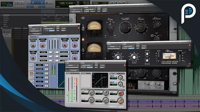
Task: Select the Grabber hand tool in toolbar
Action: [x=42, y=2]
